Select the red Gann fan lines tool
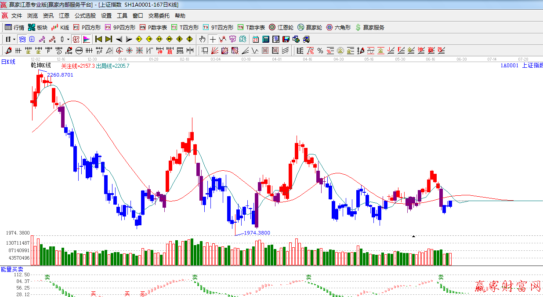The image size is (543, 297). tap(215, 51)
